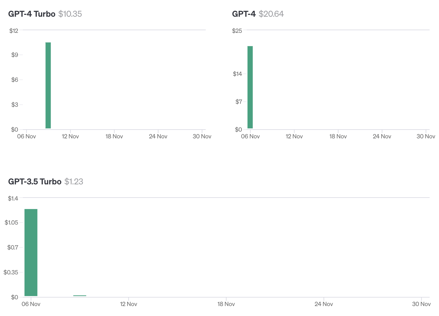Viewport: 439px width, 316px height.
Task: Click the $1.23 total cost value
Action: pyautogui.click(x=74, y=181)
